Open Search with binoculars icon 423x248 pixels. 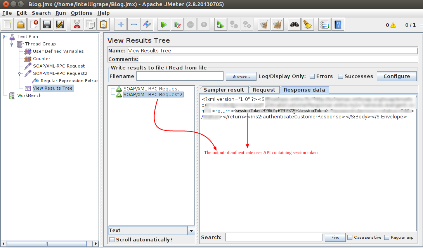[294, 24]
